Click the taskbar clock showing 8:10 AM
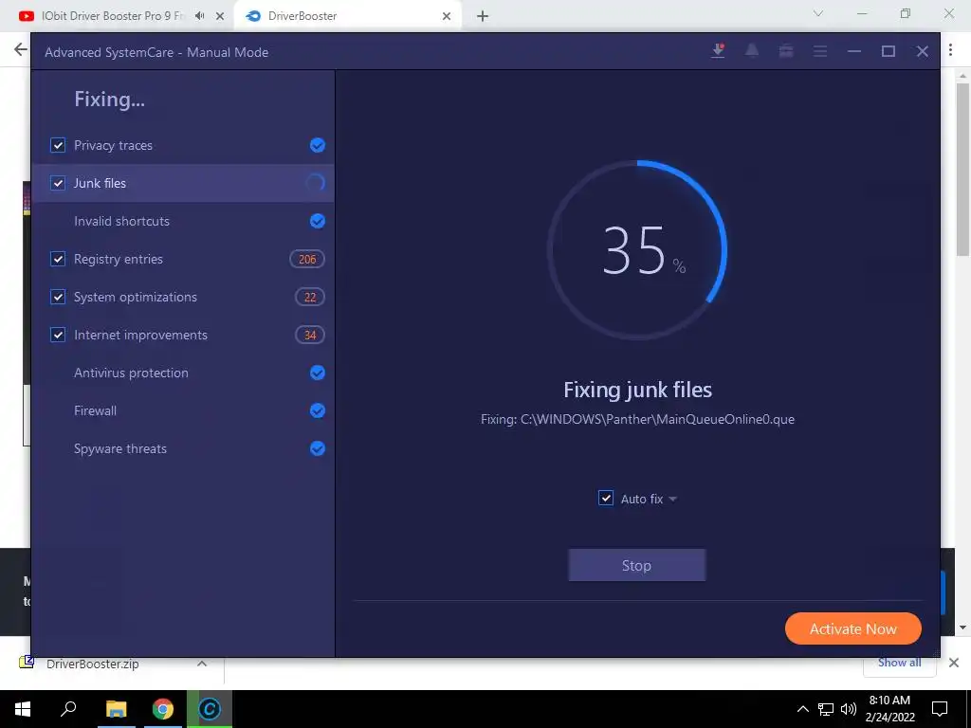This screenshot has width=971, height=728. [x=889, y=709]
